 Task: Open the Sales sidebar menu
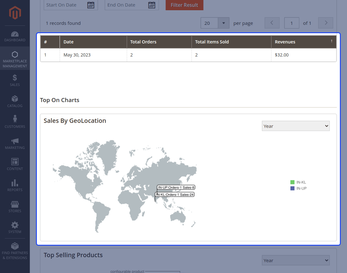pyautogui.click(x=15, y=80)
